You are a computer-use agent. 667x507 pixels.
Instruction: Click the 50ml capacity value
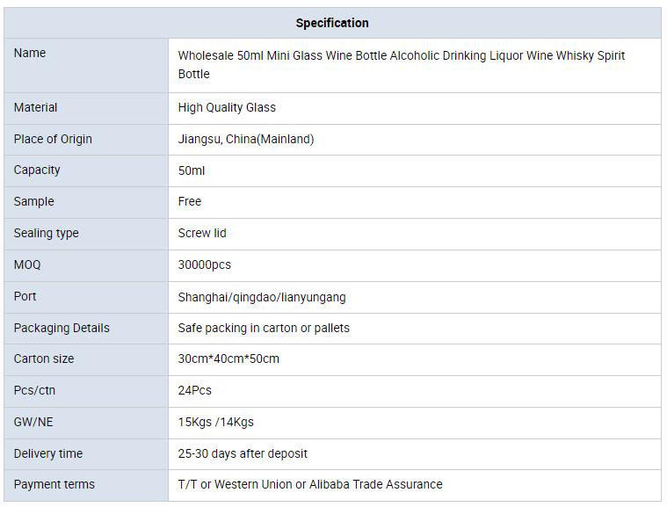pyautogui.click(x=192, y=170)
